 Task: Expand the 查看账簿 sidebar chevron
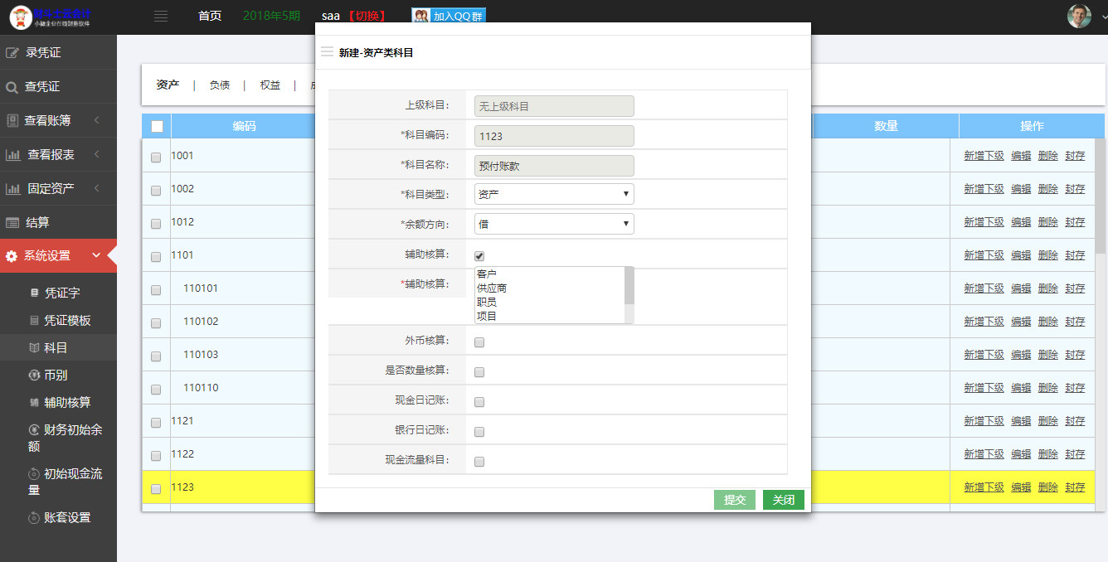97,121
